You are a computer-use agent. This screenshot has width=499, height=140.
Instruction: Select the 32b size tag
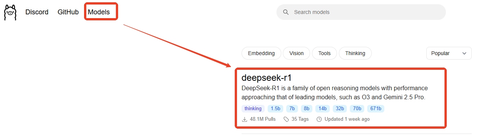pyautogui.click(x=339, y=109)
